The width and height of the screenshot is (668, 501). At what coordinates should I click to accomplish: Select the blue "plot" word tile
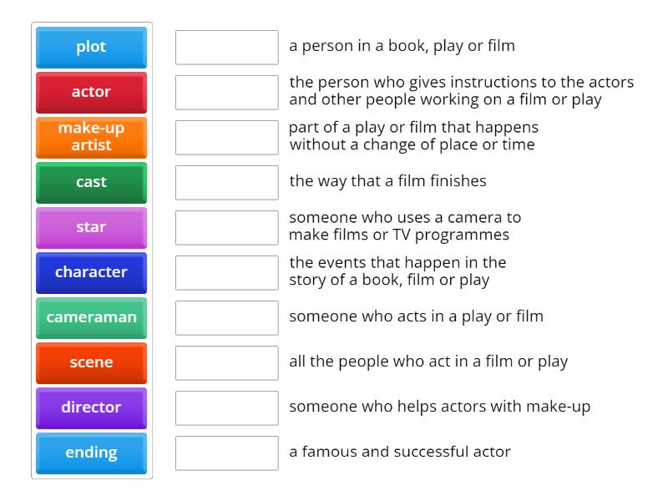coord(91,48)
